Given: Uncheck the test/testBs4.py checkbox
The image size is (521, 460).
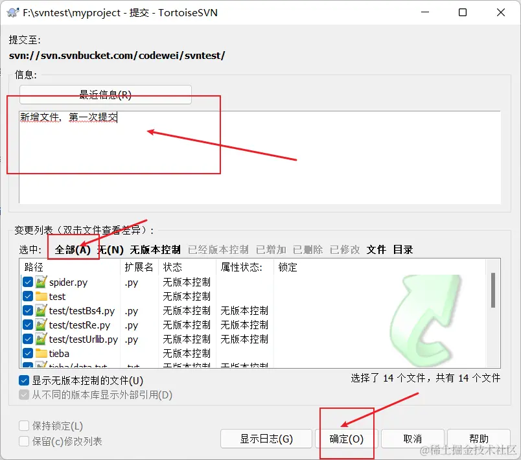Looking at the screenshot, I should pyautogui.click(x=28, y=310).
